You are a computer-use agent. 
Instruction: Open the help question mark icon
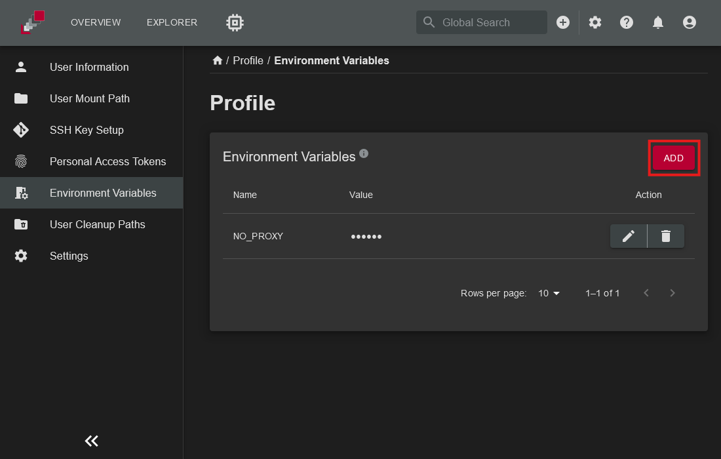(626, 22)
